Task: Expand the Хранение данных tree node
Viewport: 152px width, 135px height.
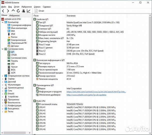Action: click(x=2, y=88)
